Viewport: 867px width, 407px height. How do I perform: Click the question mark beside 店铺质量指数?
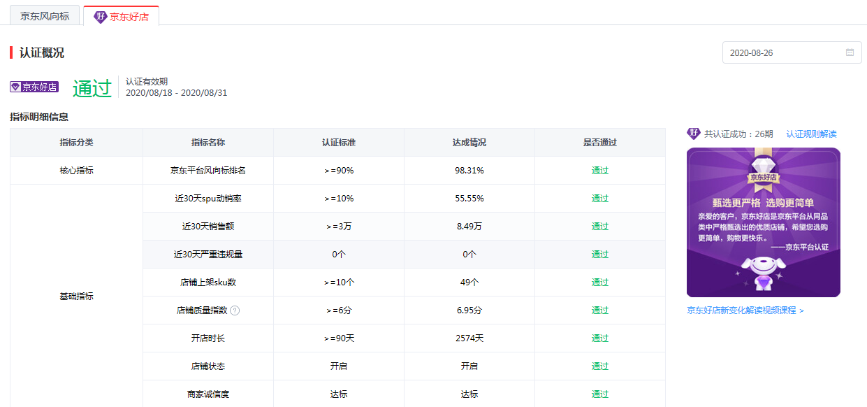pos(235,310)
